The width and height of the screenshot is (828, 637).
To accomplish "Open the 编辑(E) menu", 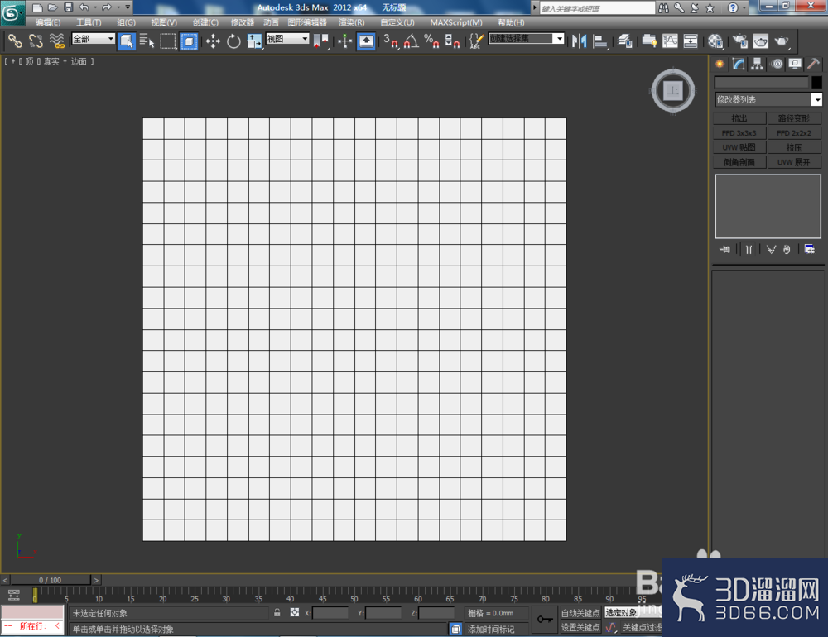I will coord(47,22).
